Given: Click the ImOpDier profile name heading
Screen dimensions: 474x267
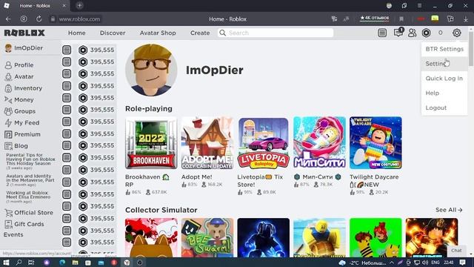Looking at the screenshot, I should (x=214, y=70).
